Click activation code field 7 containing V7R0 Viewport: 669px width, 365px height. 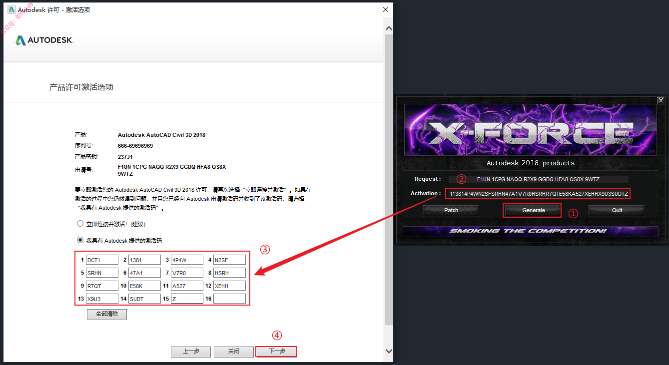[187, 273]
